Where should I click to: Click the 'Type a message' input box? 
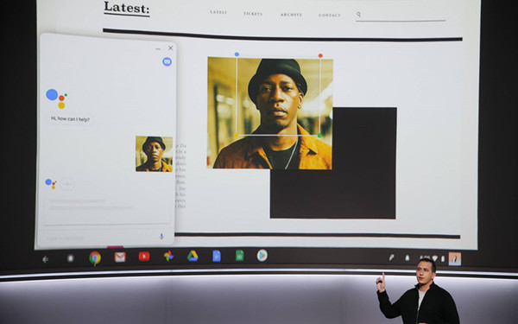click(99, 238)
